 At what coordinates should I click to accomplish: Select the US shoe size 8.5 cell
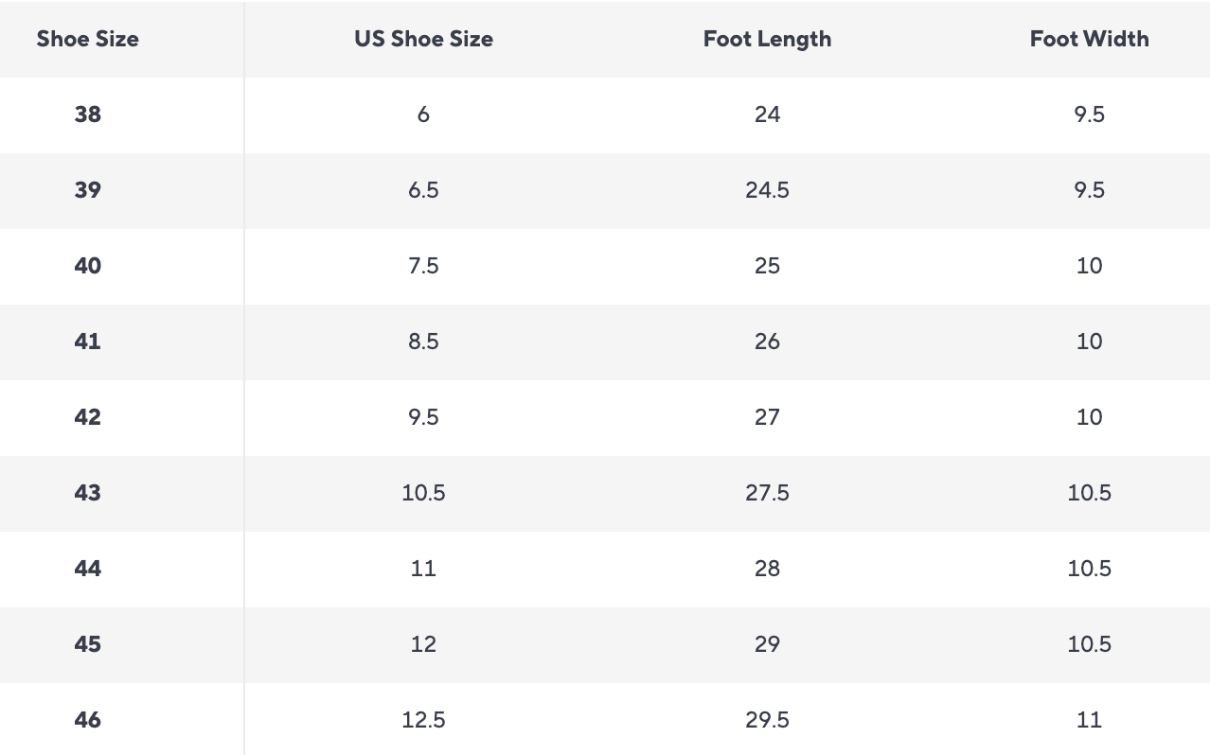423,342
